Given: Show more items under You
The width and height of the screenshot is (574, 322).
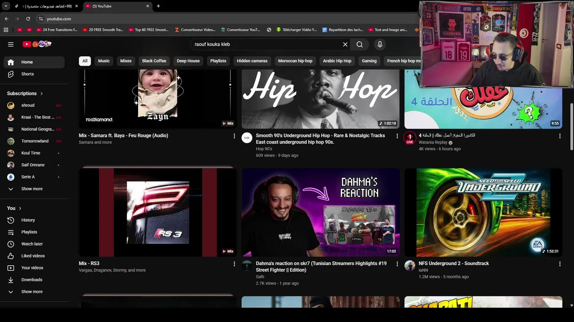Looking at the screenshot, I should pyautogui.click(x=34, y=292).
